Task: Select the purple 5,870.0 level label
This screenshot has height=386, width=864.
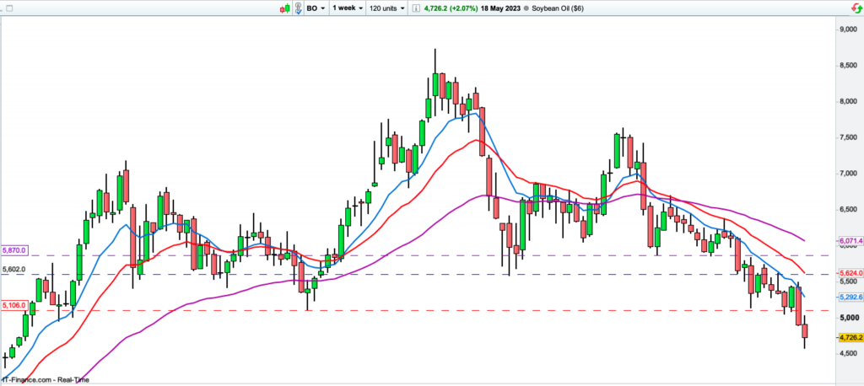Action: pos(15,250)
